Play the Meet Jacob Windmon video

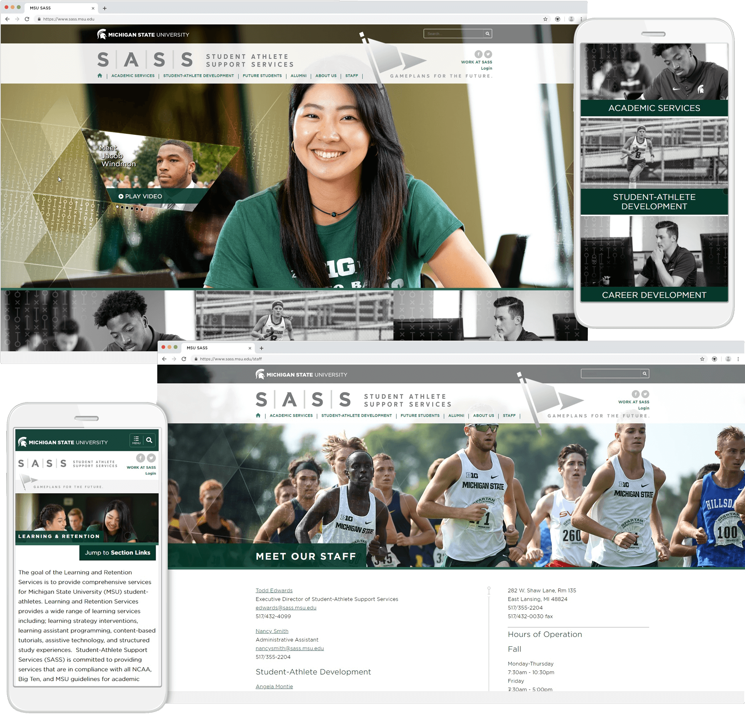(140, 196)
